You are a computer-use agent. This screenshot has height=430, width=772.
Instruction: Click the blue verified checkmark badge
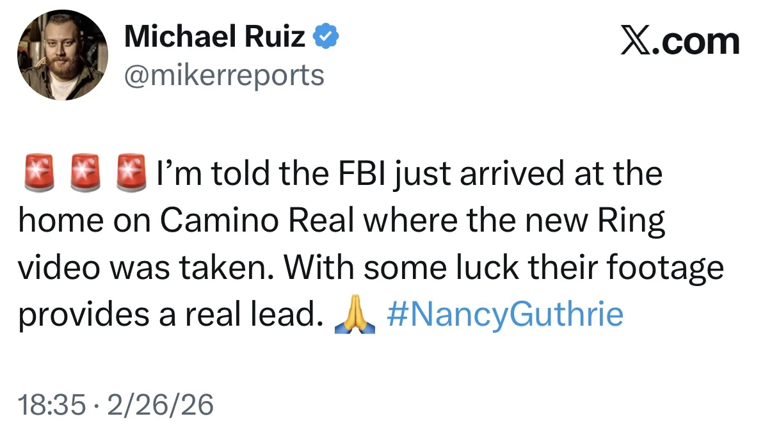326,38
